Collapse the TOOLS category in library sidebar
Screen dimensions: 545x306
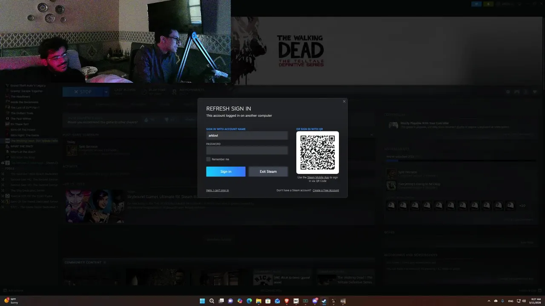[x=9, y=168]
